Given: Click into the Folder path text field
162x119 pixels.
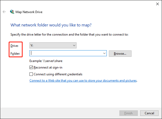Looking at the screenshot, I should [66, 53].
